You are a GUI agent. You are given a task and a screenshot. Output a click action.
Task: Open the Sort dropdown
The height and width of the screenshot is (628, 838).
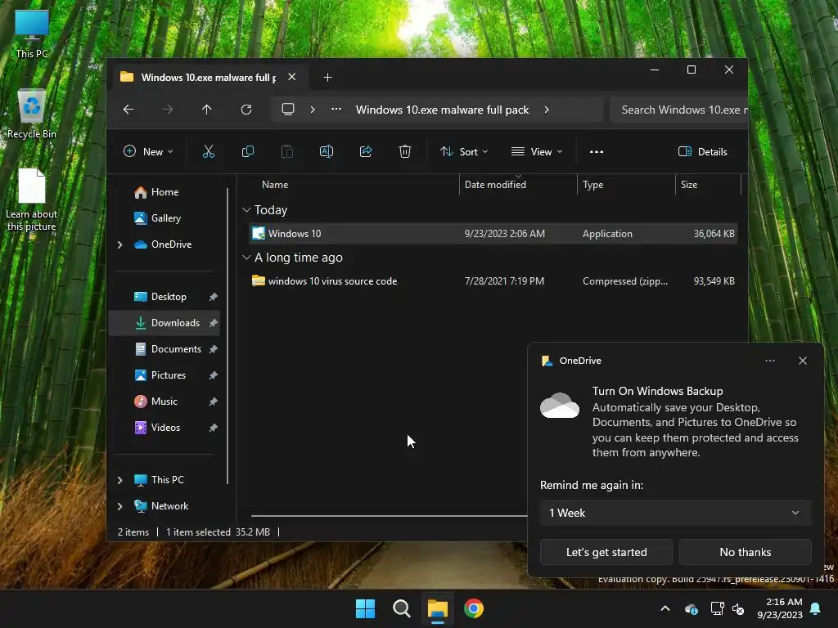click(464, 151)
